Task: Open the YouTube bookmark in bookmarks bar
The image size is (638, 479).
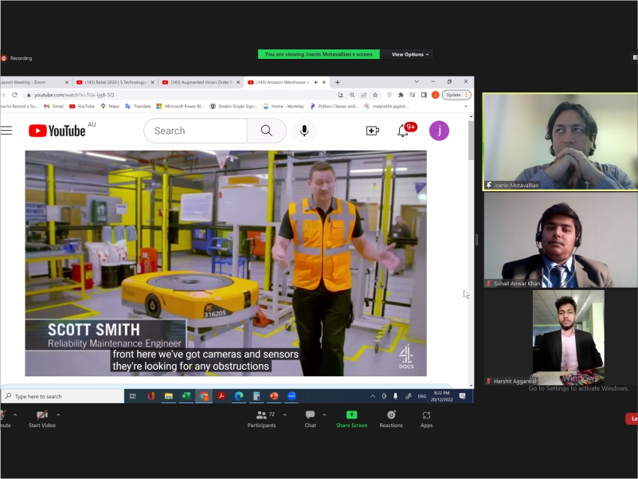Action: (x=82, y=106)
